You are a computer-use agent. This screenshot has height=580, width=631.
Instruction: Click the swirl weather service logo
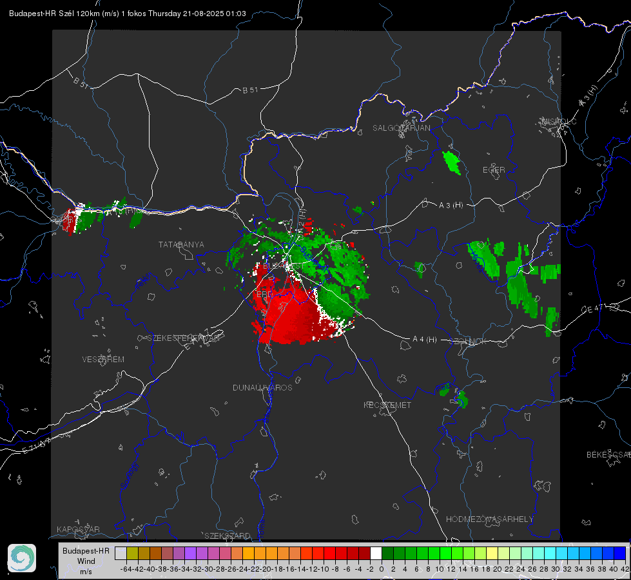22,558
